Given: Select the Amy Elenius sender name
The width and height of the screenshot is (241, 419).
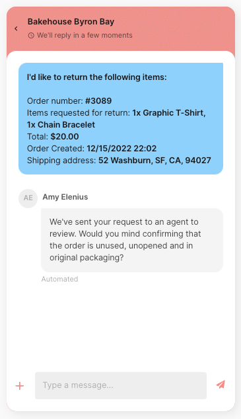Looking at the screenshot, I should click(65, 197).
